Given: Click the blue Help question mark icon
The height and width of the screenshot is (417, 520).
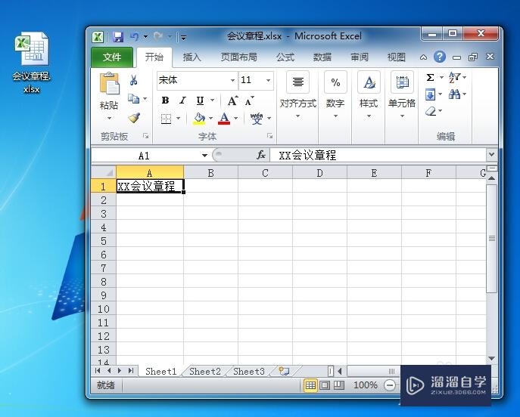Looking at the screenshot, I should [440, 57].
